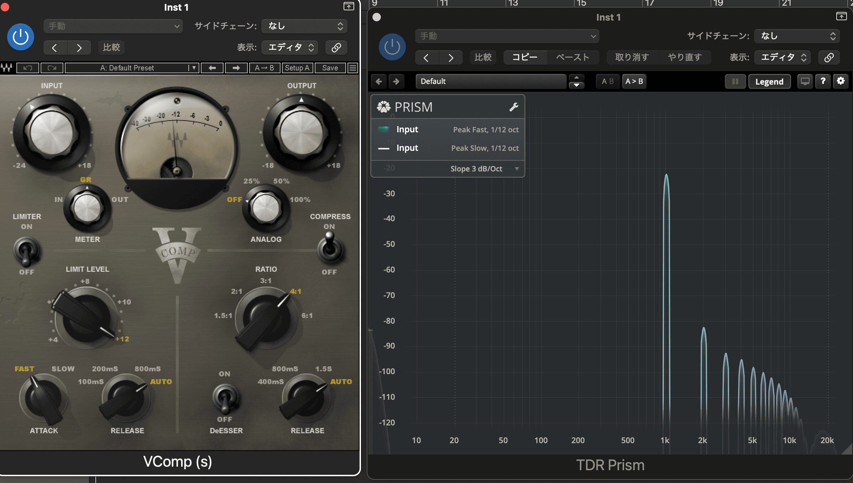This screenshot has width=853, height=483.
Task: Flip the LIMITER on/off switch
Action: point(26,252)
